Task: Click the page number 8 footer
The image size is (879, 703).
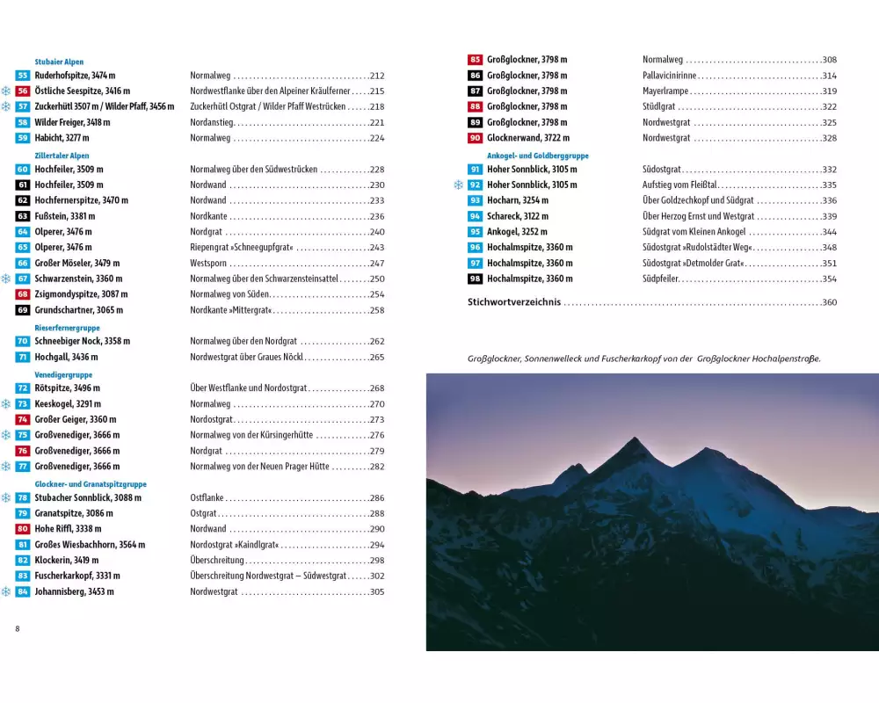Action: click(x=17, y=628)
